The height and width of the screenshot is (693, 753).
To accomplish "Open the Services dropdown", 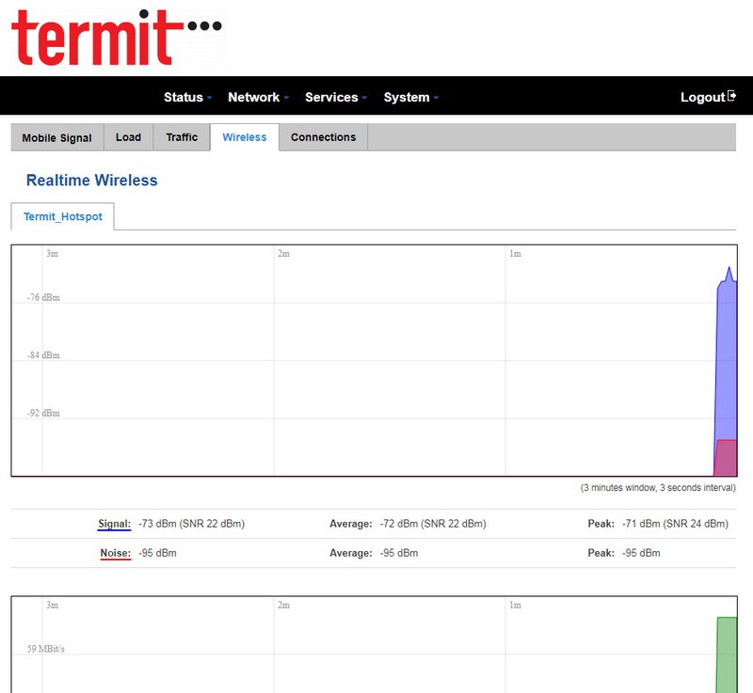I will (x=335, y=98).
